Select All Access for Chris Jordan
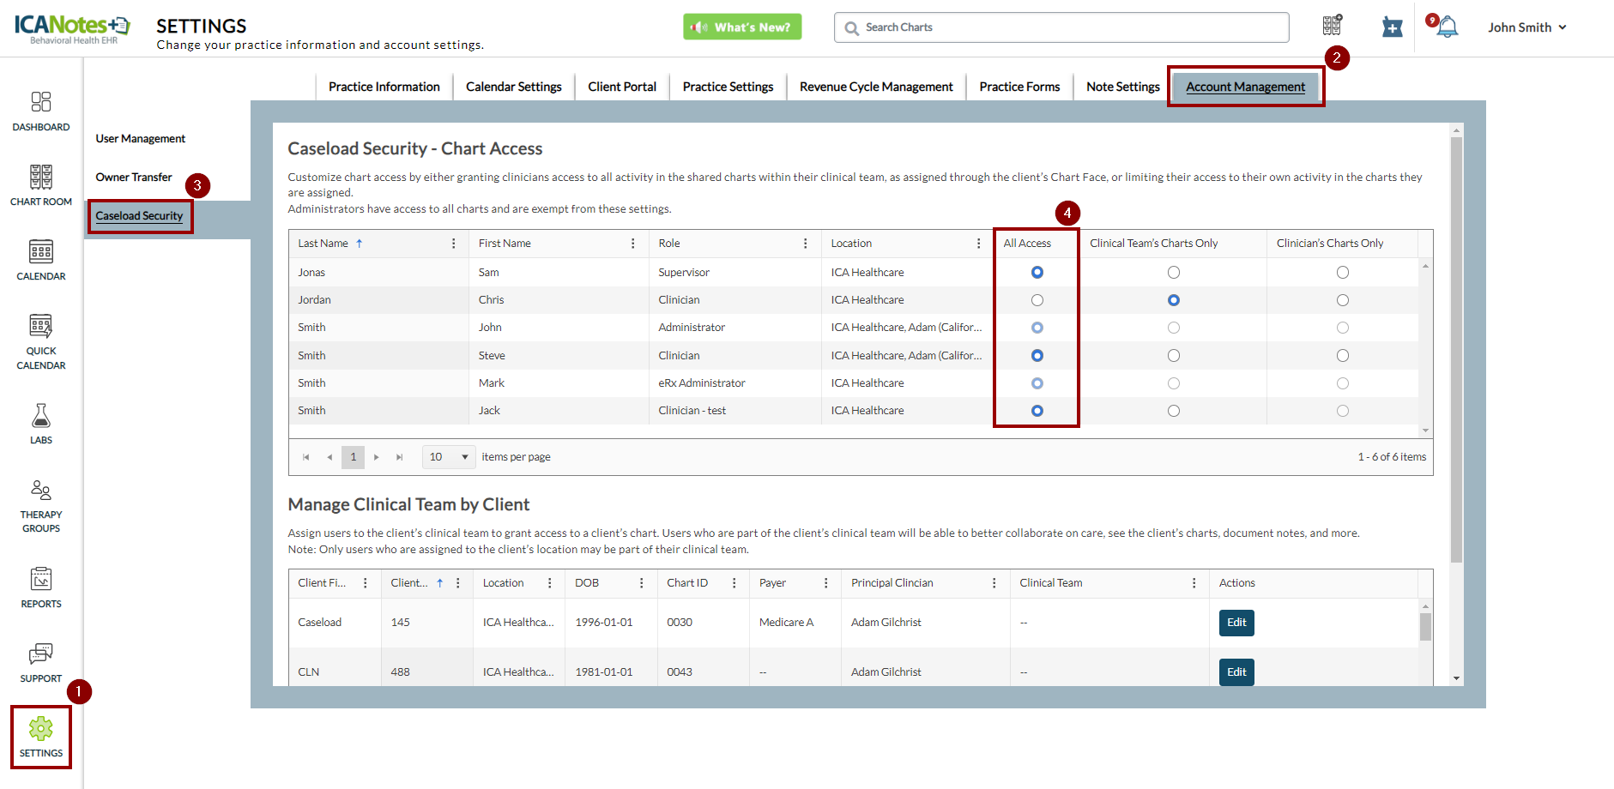The height and width of the screenshot is (789, 1614). point(1037,300)
